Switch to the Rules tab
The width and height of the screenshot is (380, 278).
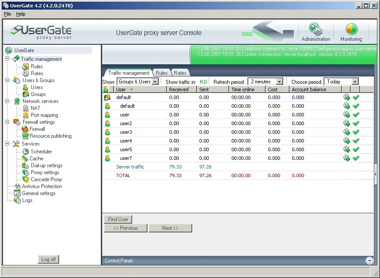[161, 73]
